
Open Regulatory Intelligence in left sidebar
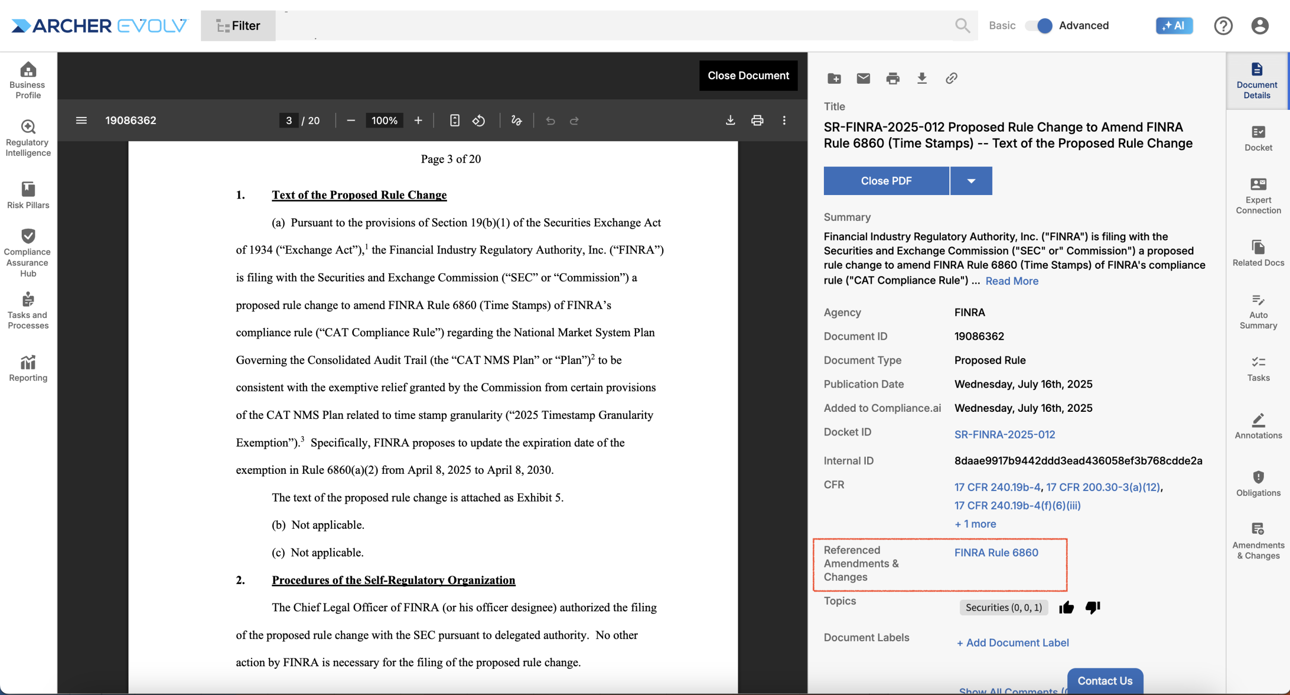pyautogui.click(x=28, y=138)
